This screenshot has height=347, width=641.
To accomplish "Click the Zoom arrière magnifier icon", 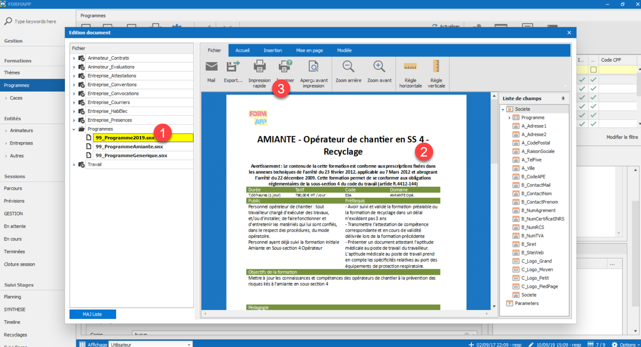I will pyautogui.click(x=348, y=66).
